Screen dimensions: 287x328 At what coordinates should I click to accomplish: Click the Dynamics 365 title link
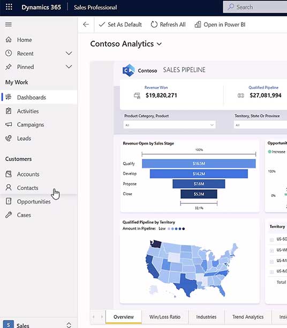click(x=41, y=7)
